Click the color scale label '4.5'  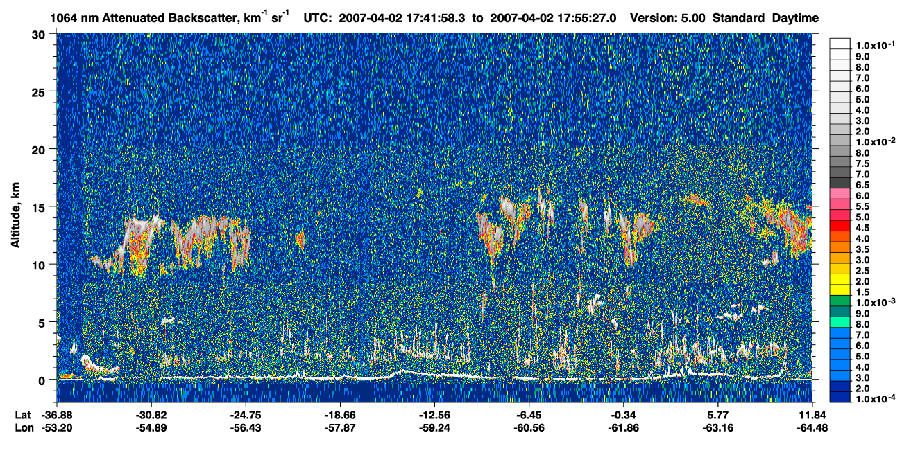pyautogui.click(x=862, y=229)
